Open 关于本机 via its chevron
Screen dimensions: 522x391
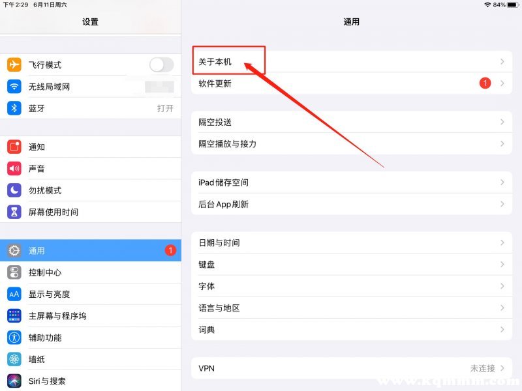pos(502,61)
